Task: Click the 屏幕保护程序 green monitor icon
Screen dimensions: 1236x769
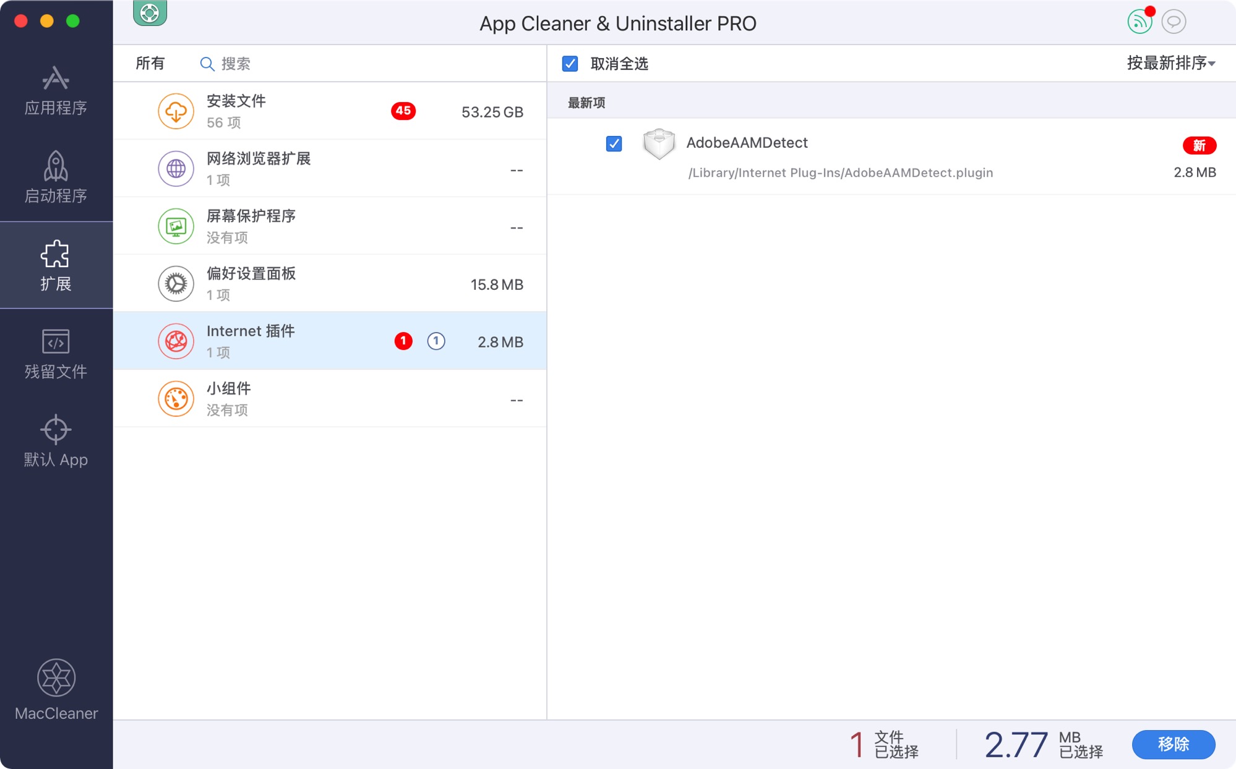Action: [x=176, y=226]
